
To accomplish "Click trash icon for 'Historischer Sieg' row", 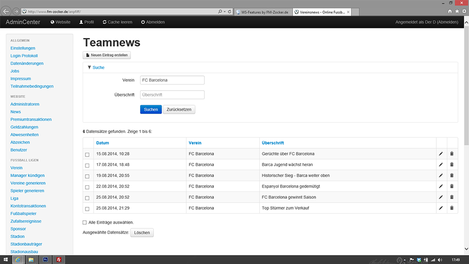I will pos(451,176).
